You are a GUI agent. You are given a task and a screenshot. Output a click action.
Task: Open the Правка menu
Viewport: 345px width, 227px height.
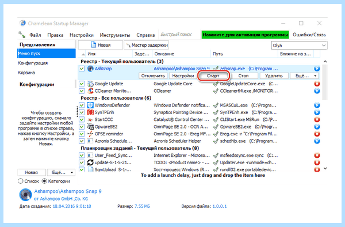[55, 35]
